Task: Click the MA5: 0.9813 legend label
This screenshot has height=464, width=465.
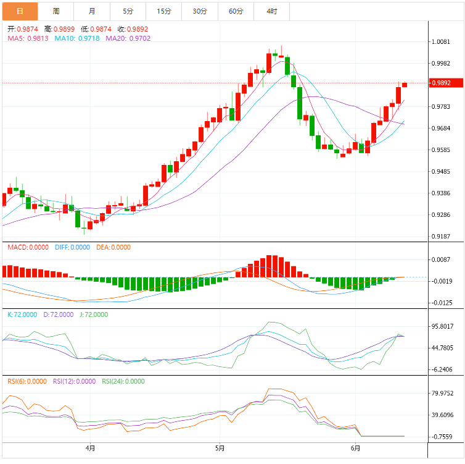Action: 28,38
